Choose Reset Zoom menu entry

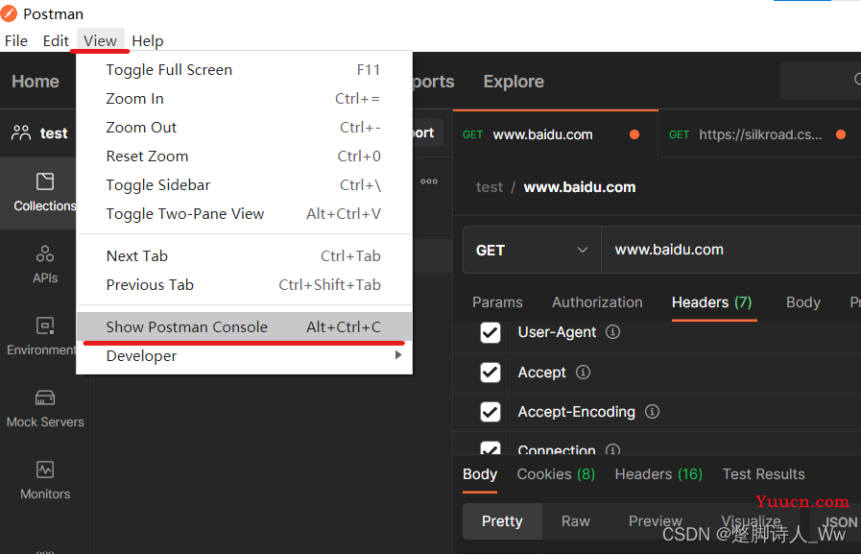pos(245,156)
